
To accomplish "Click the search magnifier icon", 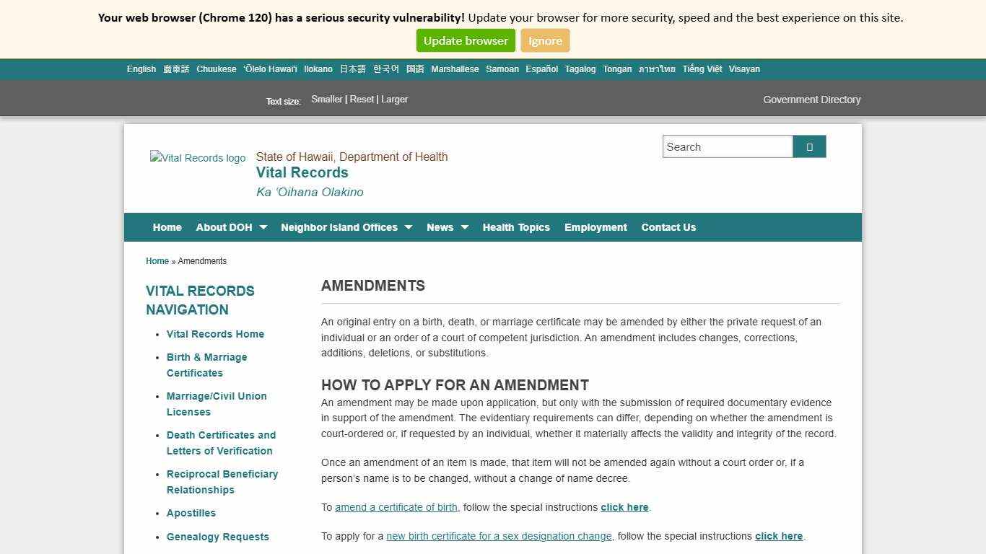I will pos(808,146).
